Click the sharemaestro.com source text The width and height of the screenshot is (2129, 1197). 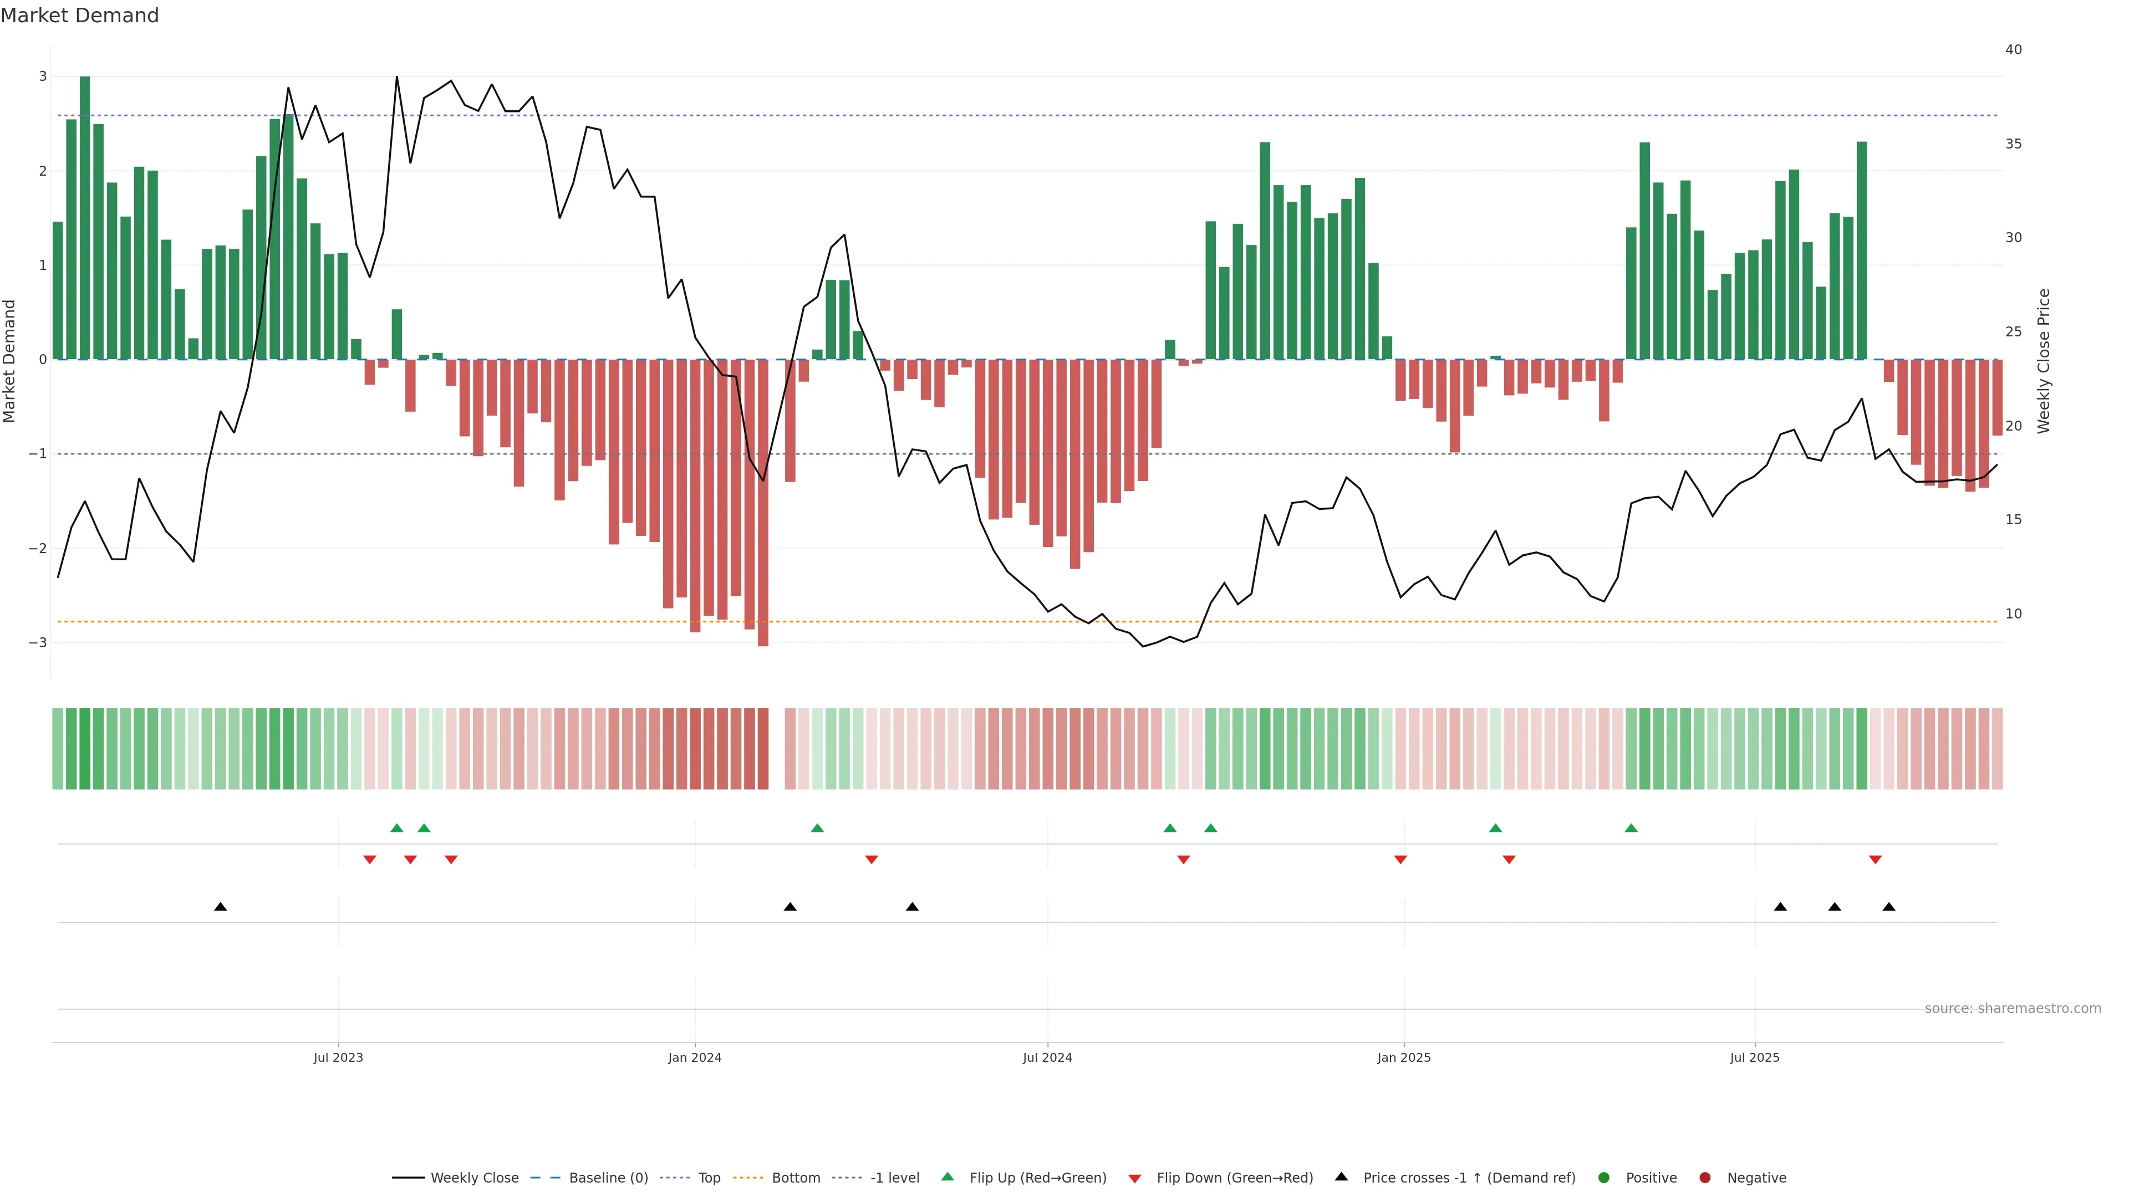(2013, 1009)
